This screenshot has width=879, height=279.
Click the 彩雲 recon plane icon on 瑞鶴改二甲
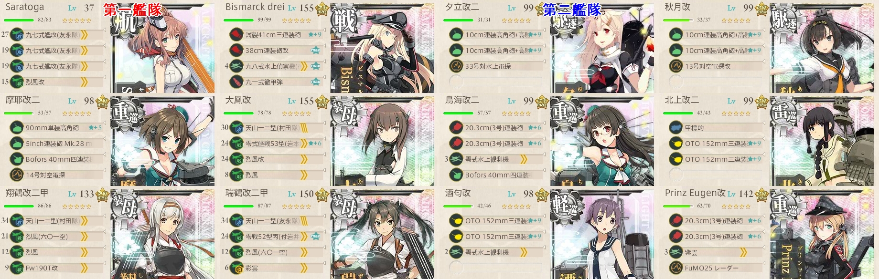pyautogui.click(x=237, y=268)
